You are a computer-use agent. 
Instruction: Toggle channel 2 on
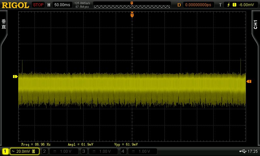pos(45,151)
